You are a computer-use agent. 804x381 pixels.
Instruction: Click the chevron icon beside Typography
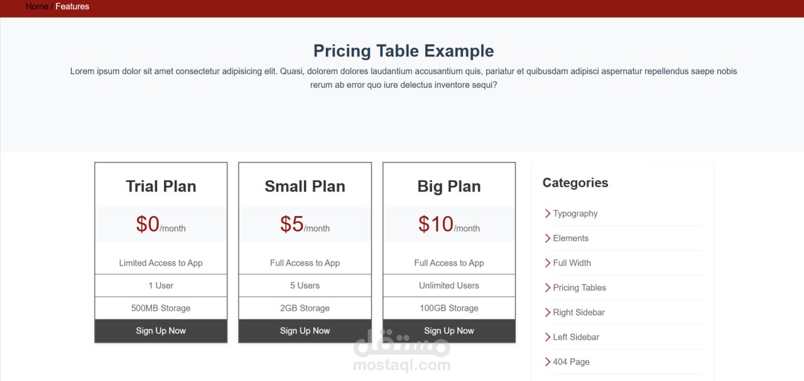coord(548,213)
